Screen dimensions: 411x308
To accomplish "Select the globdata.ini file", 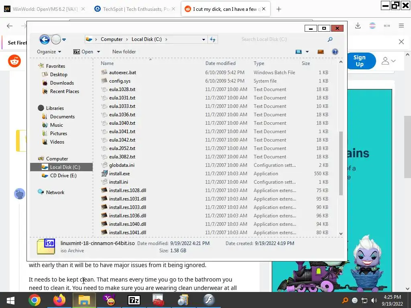I will (x=122, y=165).
